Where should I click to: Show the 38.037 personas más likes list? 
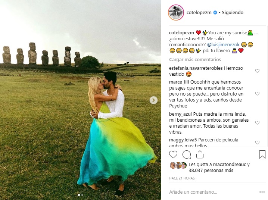(211, 171)
